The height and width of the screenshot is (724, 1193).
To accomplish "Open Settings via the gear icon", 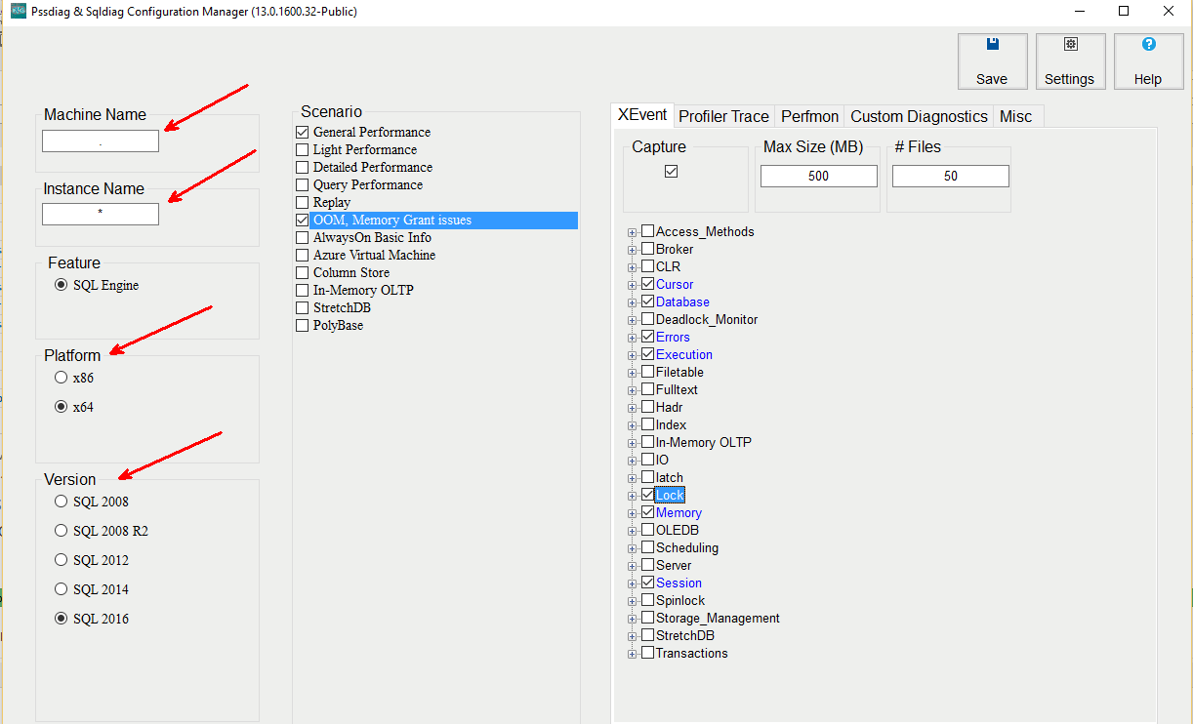I will [x=1070, y=44].
